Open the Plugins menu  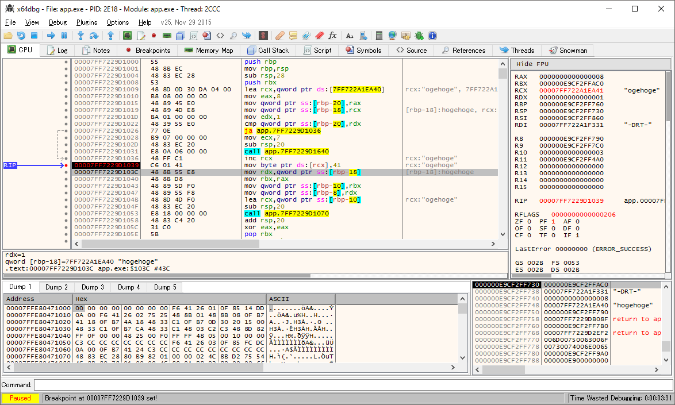(x=87, y=22)
